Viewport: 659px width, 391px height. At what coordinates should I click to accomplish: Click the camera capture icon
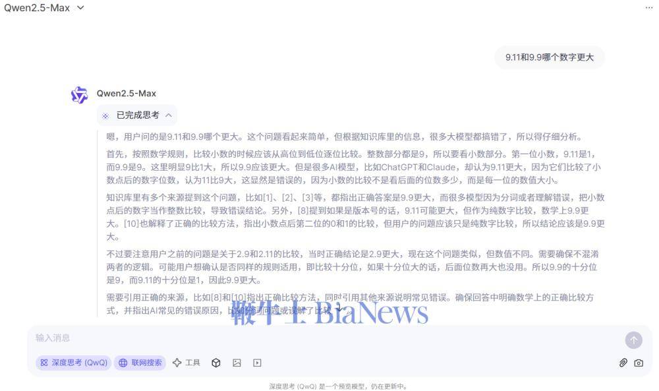(639, 363)
